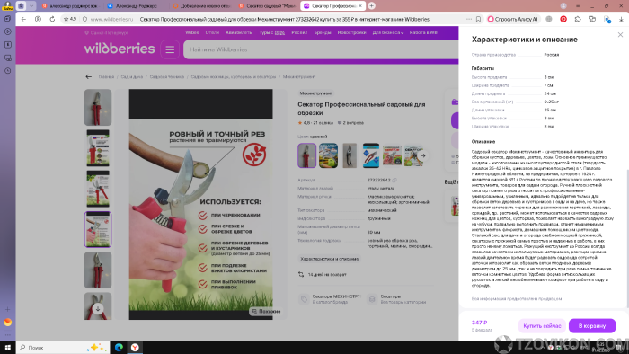Screen dimensions: 629x354
Task: Add a sidebar item with plus icon
Action: click(7, 309)
